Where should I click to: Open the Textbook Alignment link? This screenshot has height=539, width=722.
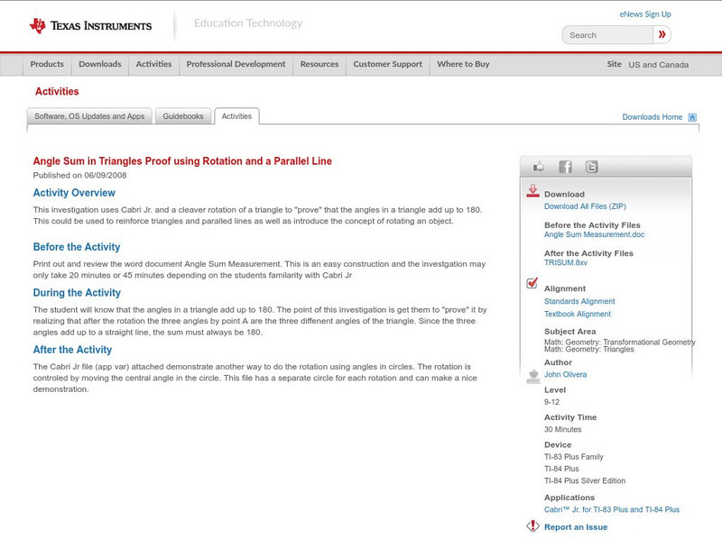(578, 314)
